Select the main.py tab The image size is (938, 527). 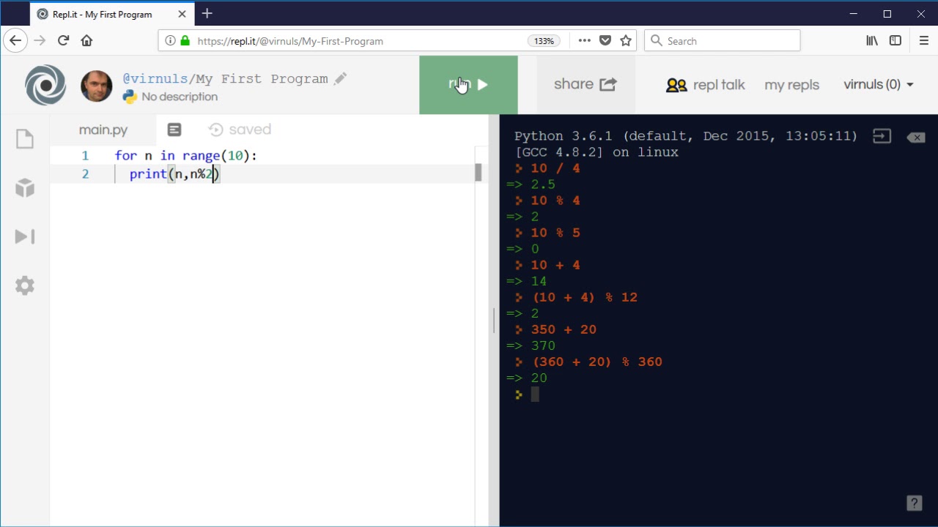[x=103, y=130]
